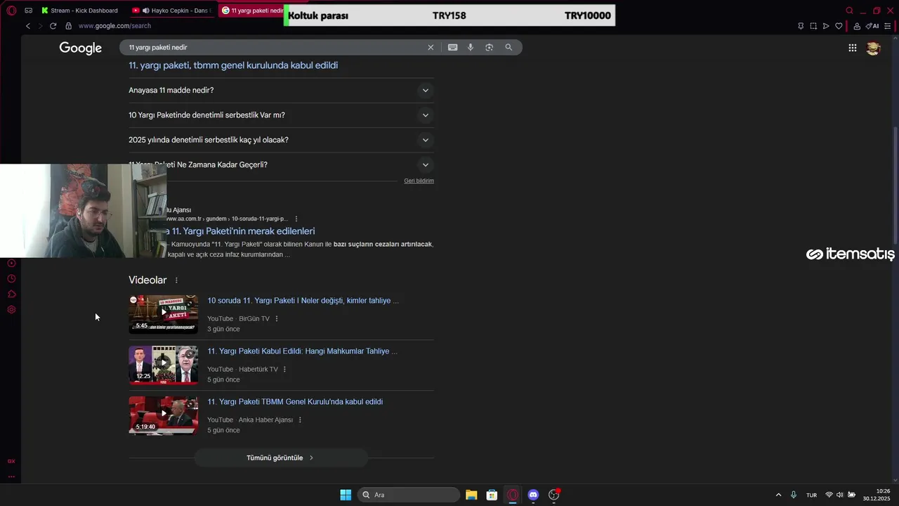The image size is (899, 506).
Task: Go back with the browser back arrow
Action: pyautogui.click(x=28, y=26)
